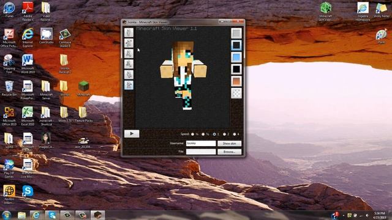Select the Microsoft Office 2010 desktop icon

pos(9,116)
